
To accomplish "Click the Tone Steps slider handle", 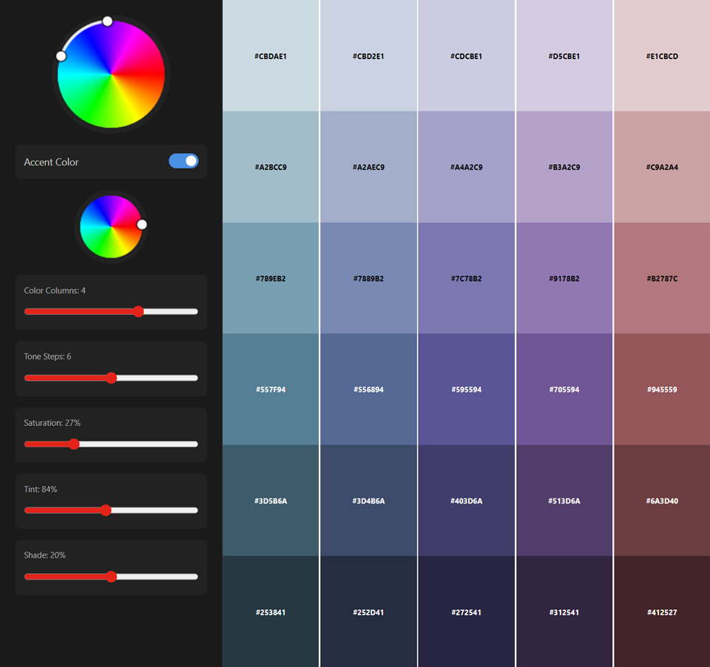I will 112,378.
